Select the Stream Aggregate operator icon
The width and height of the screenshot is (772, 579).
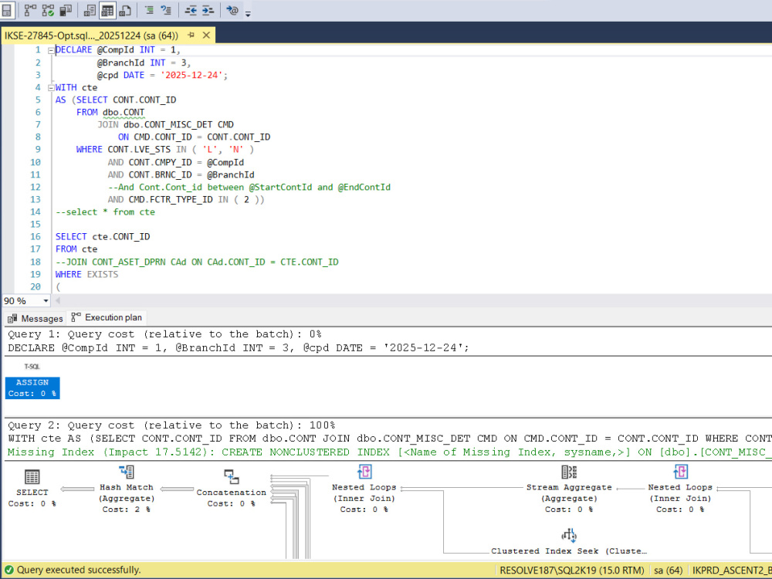569,472
